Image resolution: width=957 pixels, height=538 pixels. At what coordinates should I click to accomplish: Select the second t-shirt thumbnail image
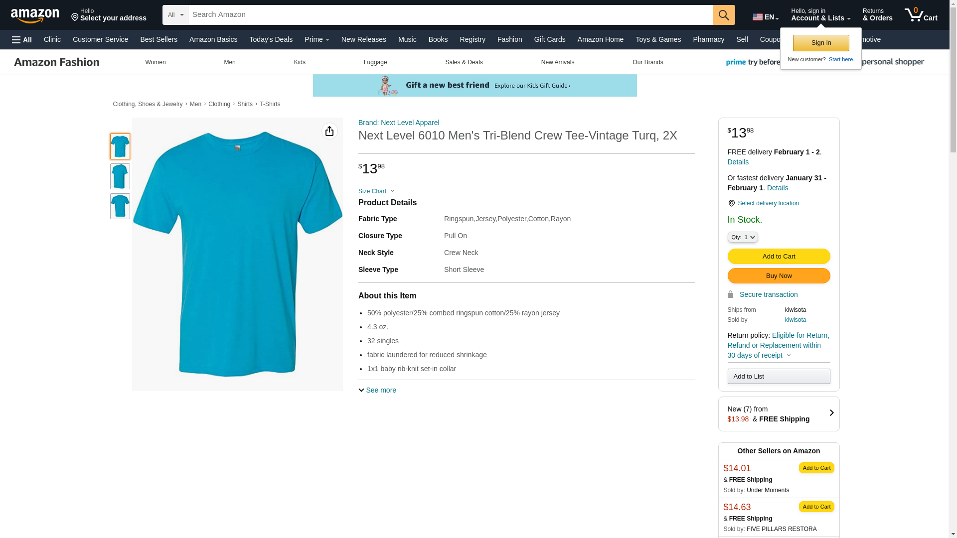pos(120,176)
